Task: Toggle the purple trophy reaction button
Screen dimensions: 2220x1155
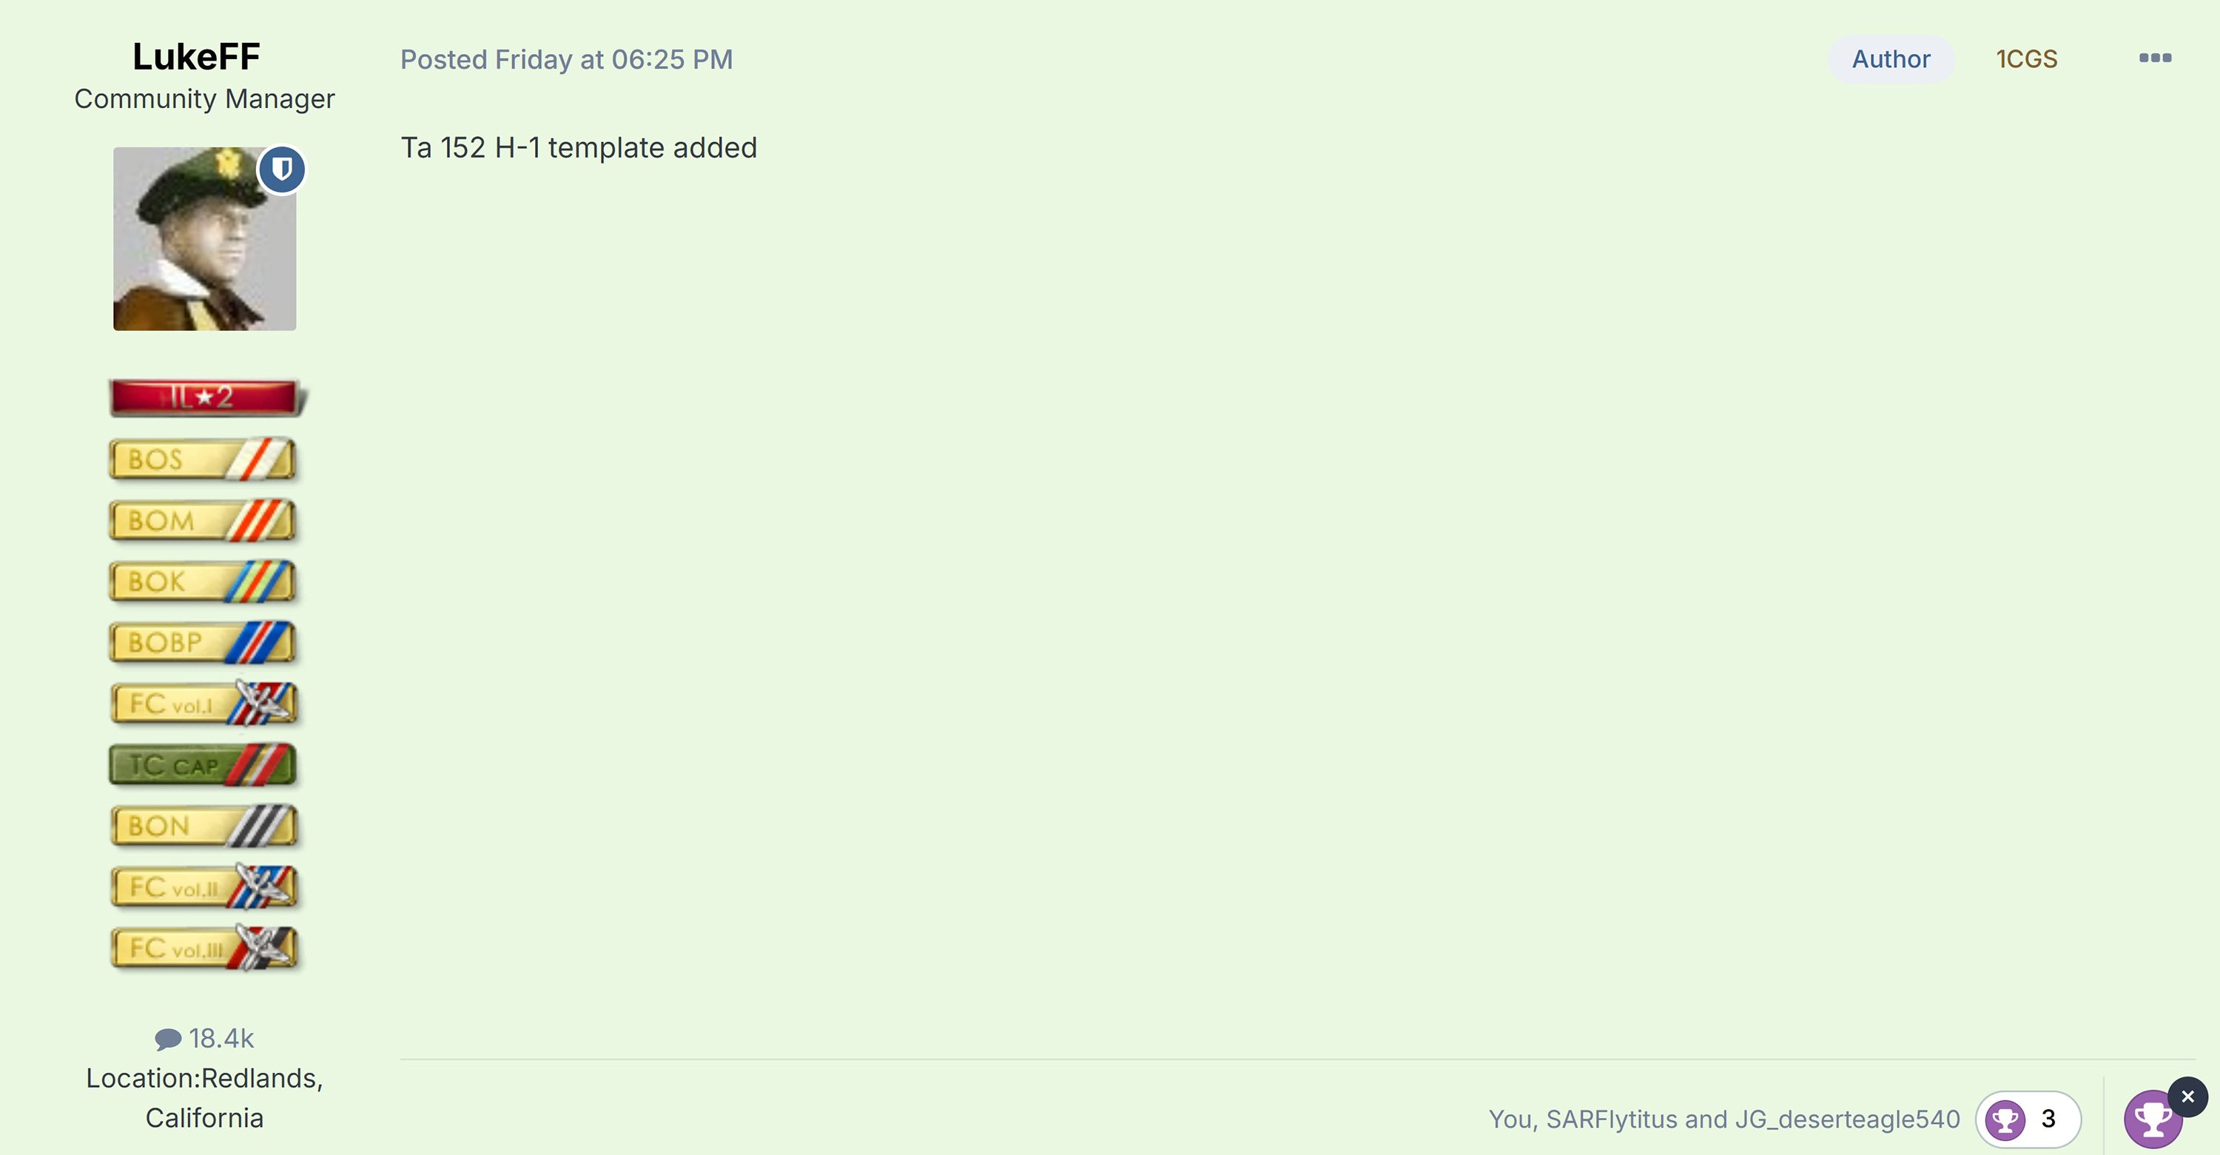Action: tap(2152, 1120)
